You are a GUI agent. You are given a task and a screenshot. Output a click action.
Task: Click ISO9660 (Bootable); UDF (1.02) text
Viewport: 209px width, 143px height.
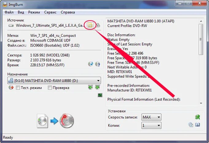tap(55, 45)
